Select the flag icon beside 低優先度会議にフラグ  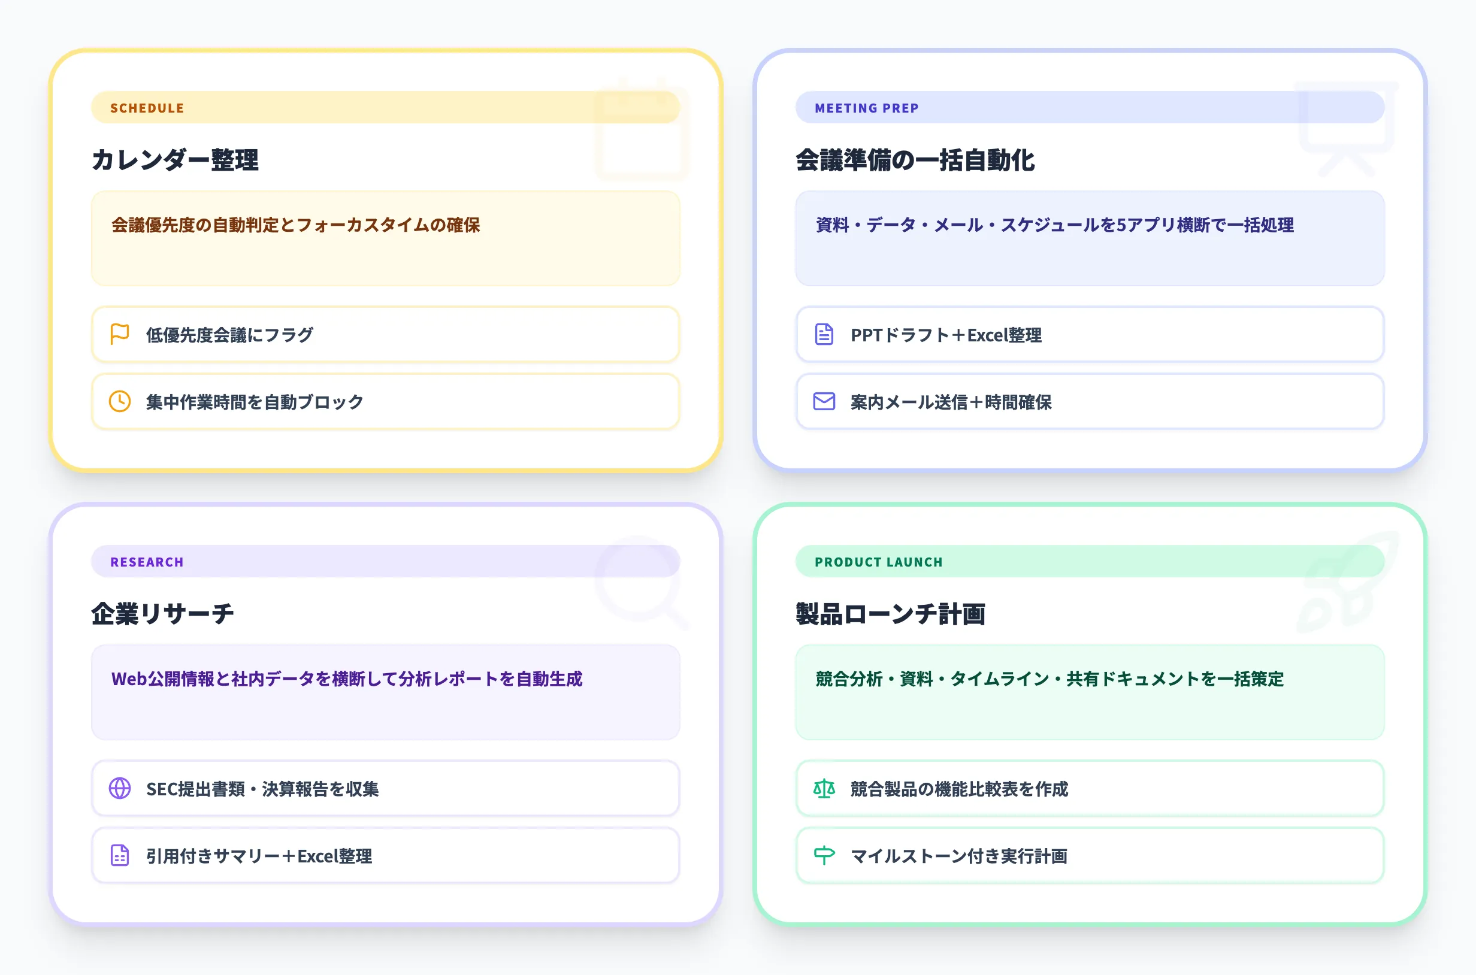pos(119,335)
